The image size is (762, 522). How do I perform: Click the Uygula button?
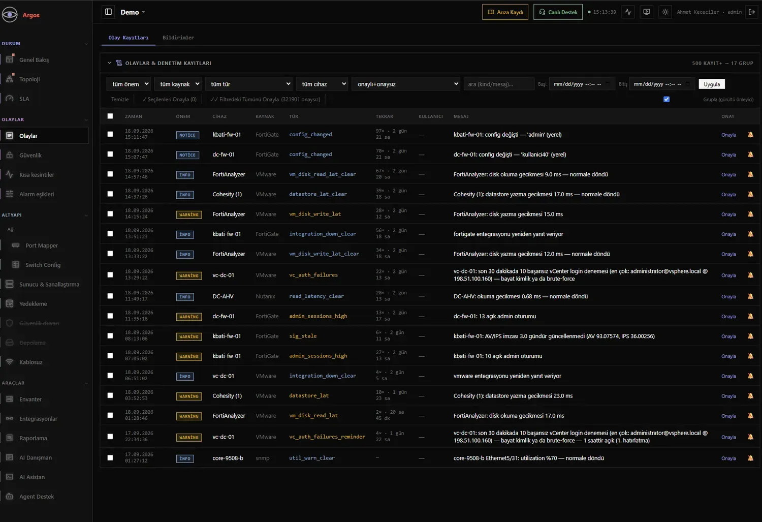712,84
